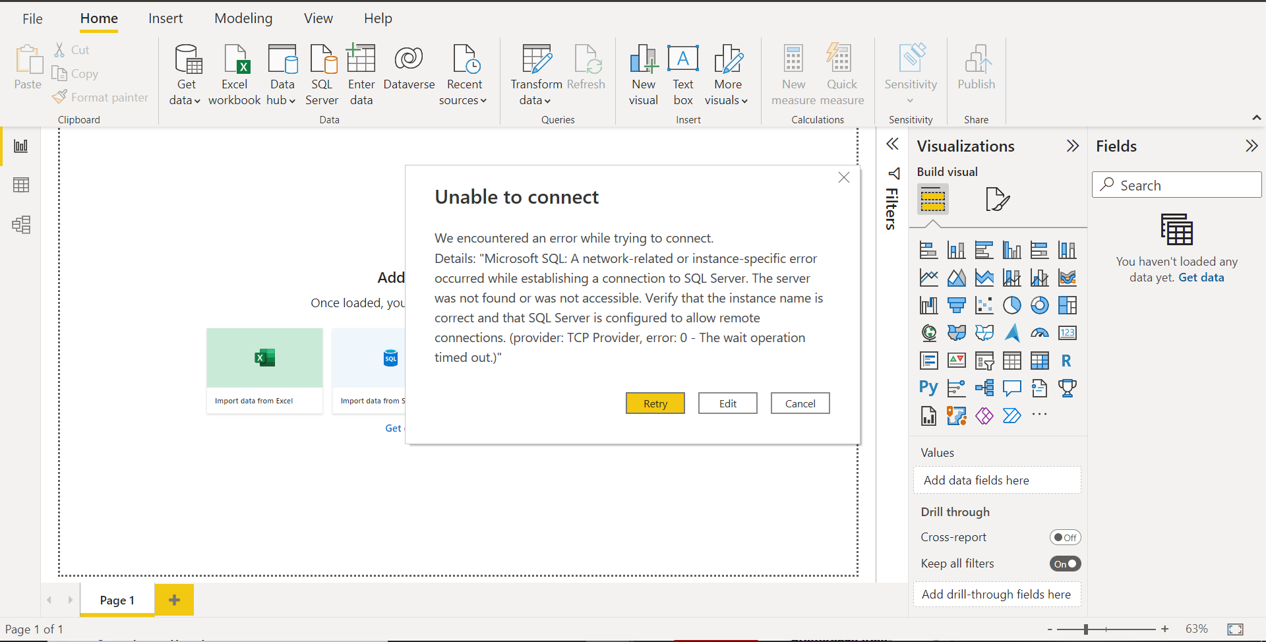Click Get data link in Fields pane
The image size is (1266, 642).
[1201, 277]
